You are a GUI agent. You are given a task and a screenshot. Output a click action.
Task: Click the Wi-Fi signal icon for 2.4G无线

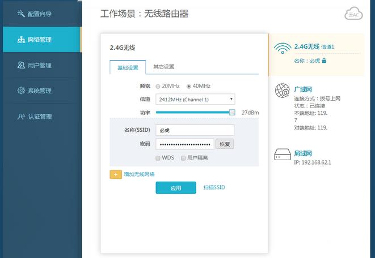[283, 48]
